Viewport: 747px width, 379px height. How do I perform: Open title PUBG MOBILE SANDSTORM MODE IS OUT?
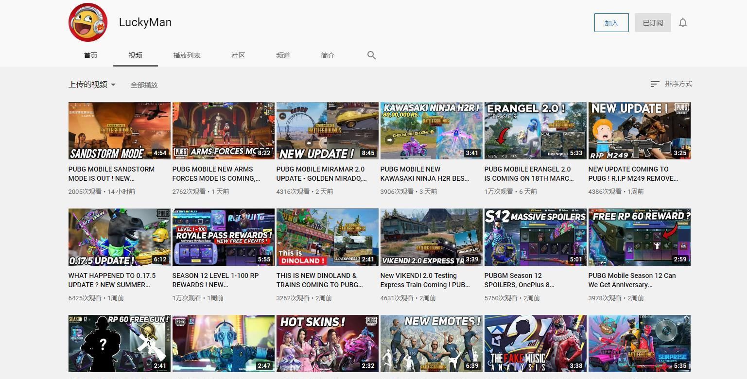click(112, 174)
